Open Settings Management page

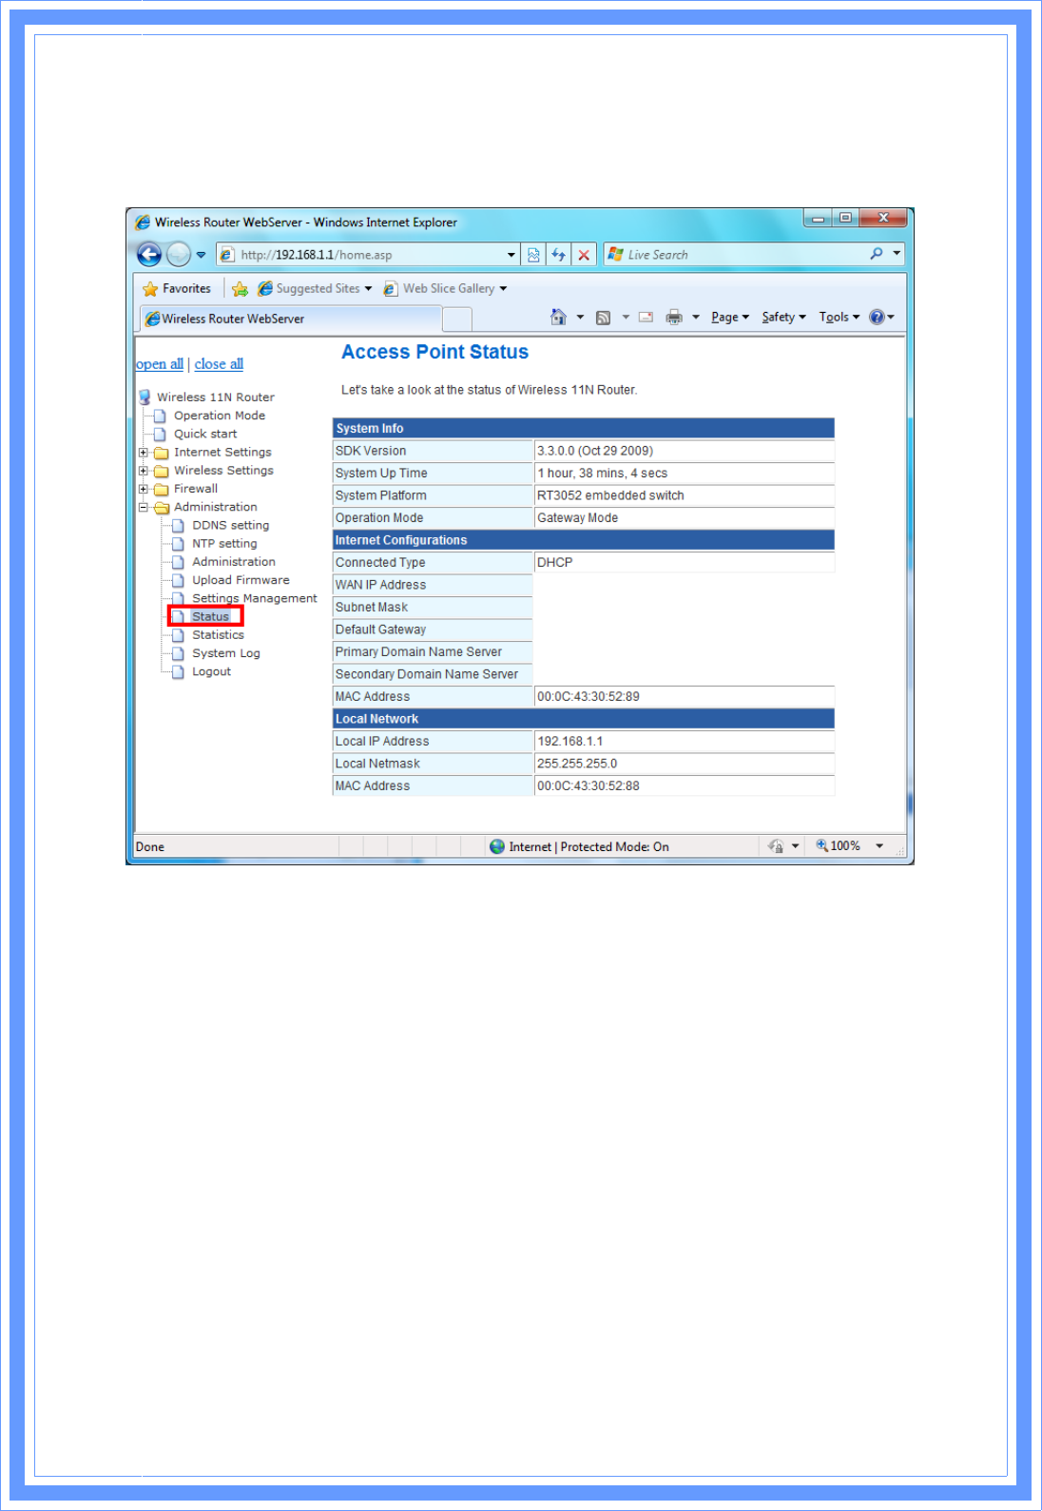click(255, 598)
